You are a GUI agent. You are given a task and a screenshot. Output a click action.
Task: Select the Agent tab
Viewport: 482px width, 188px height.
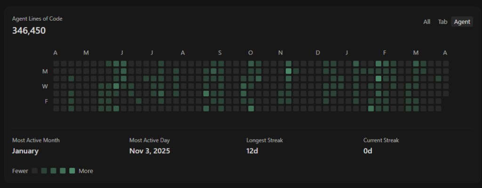click(462, 22)
